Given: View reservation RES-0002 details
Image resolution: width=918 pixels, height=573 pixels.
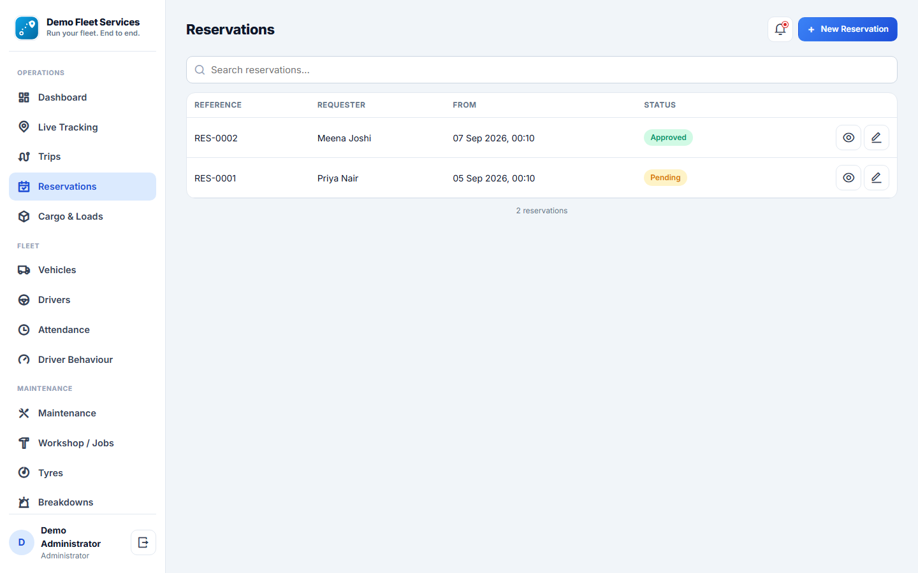Looking at the screenshot, I should coord(849,138).
